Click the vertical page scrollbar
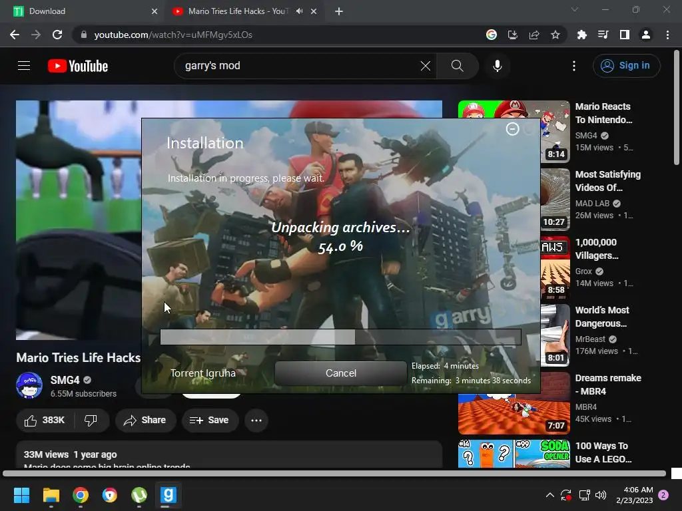 click(677, 108)
